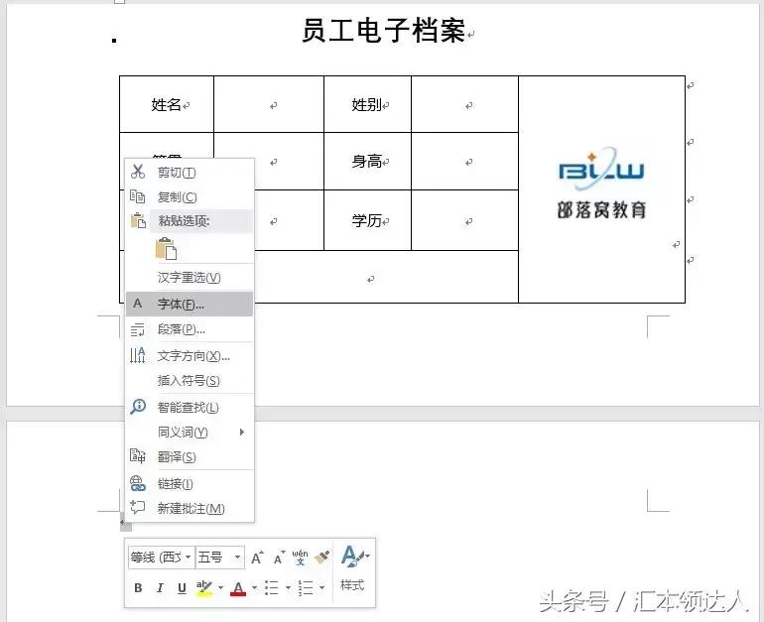Click the font letter A icon

tap(138, 304)
